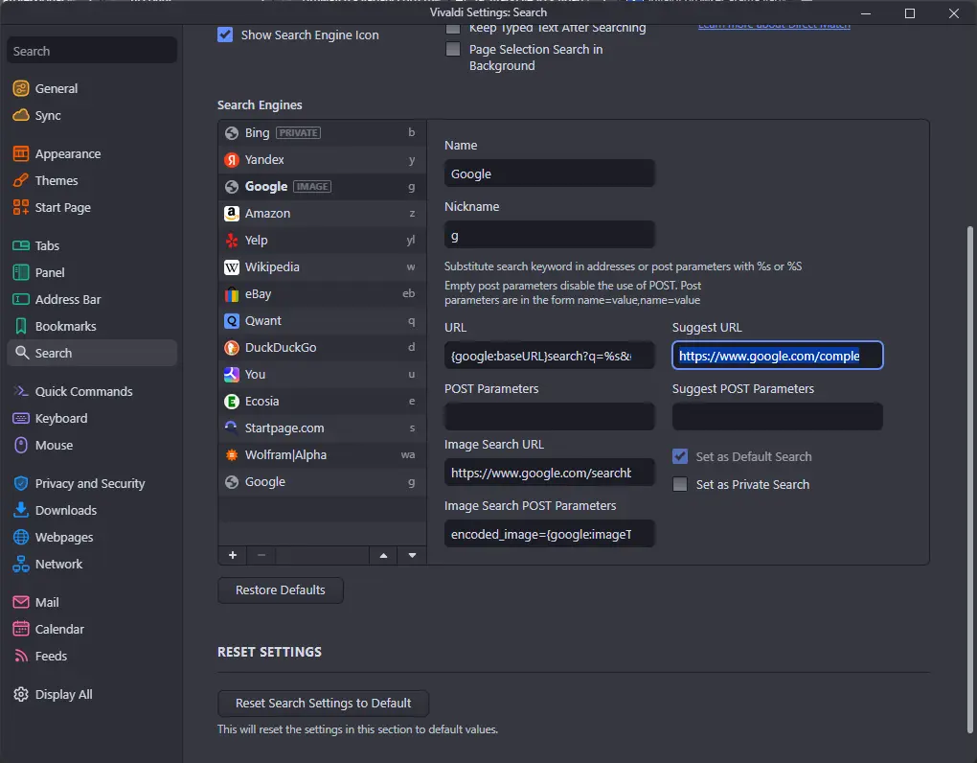Click the Image Search URL field
The image size is (977, 763).
click(x=549, y=473)
